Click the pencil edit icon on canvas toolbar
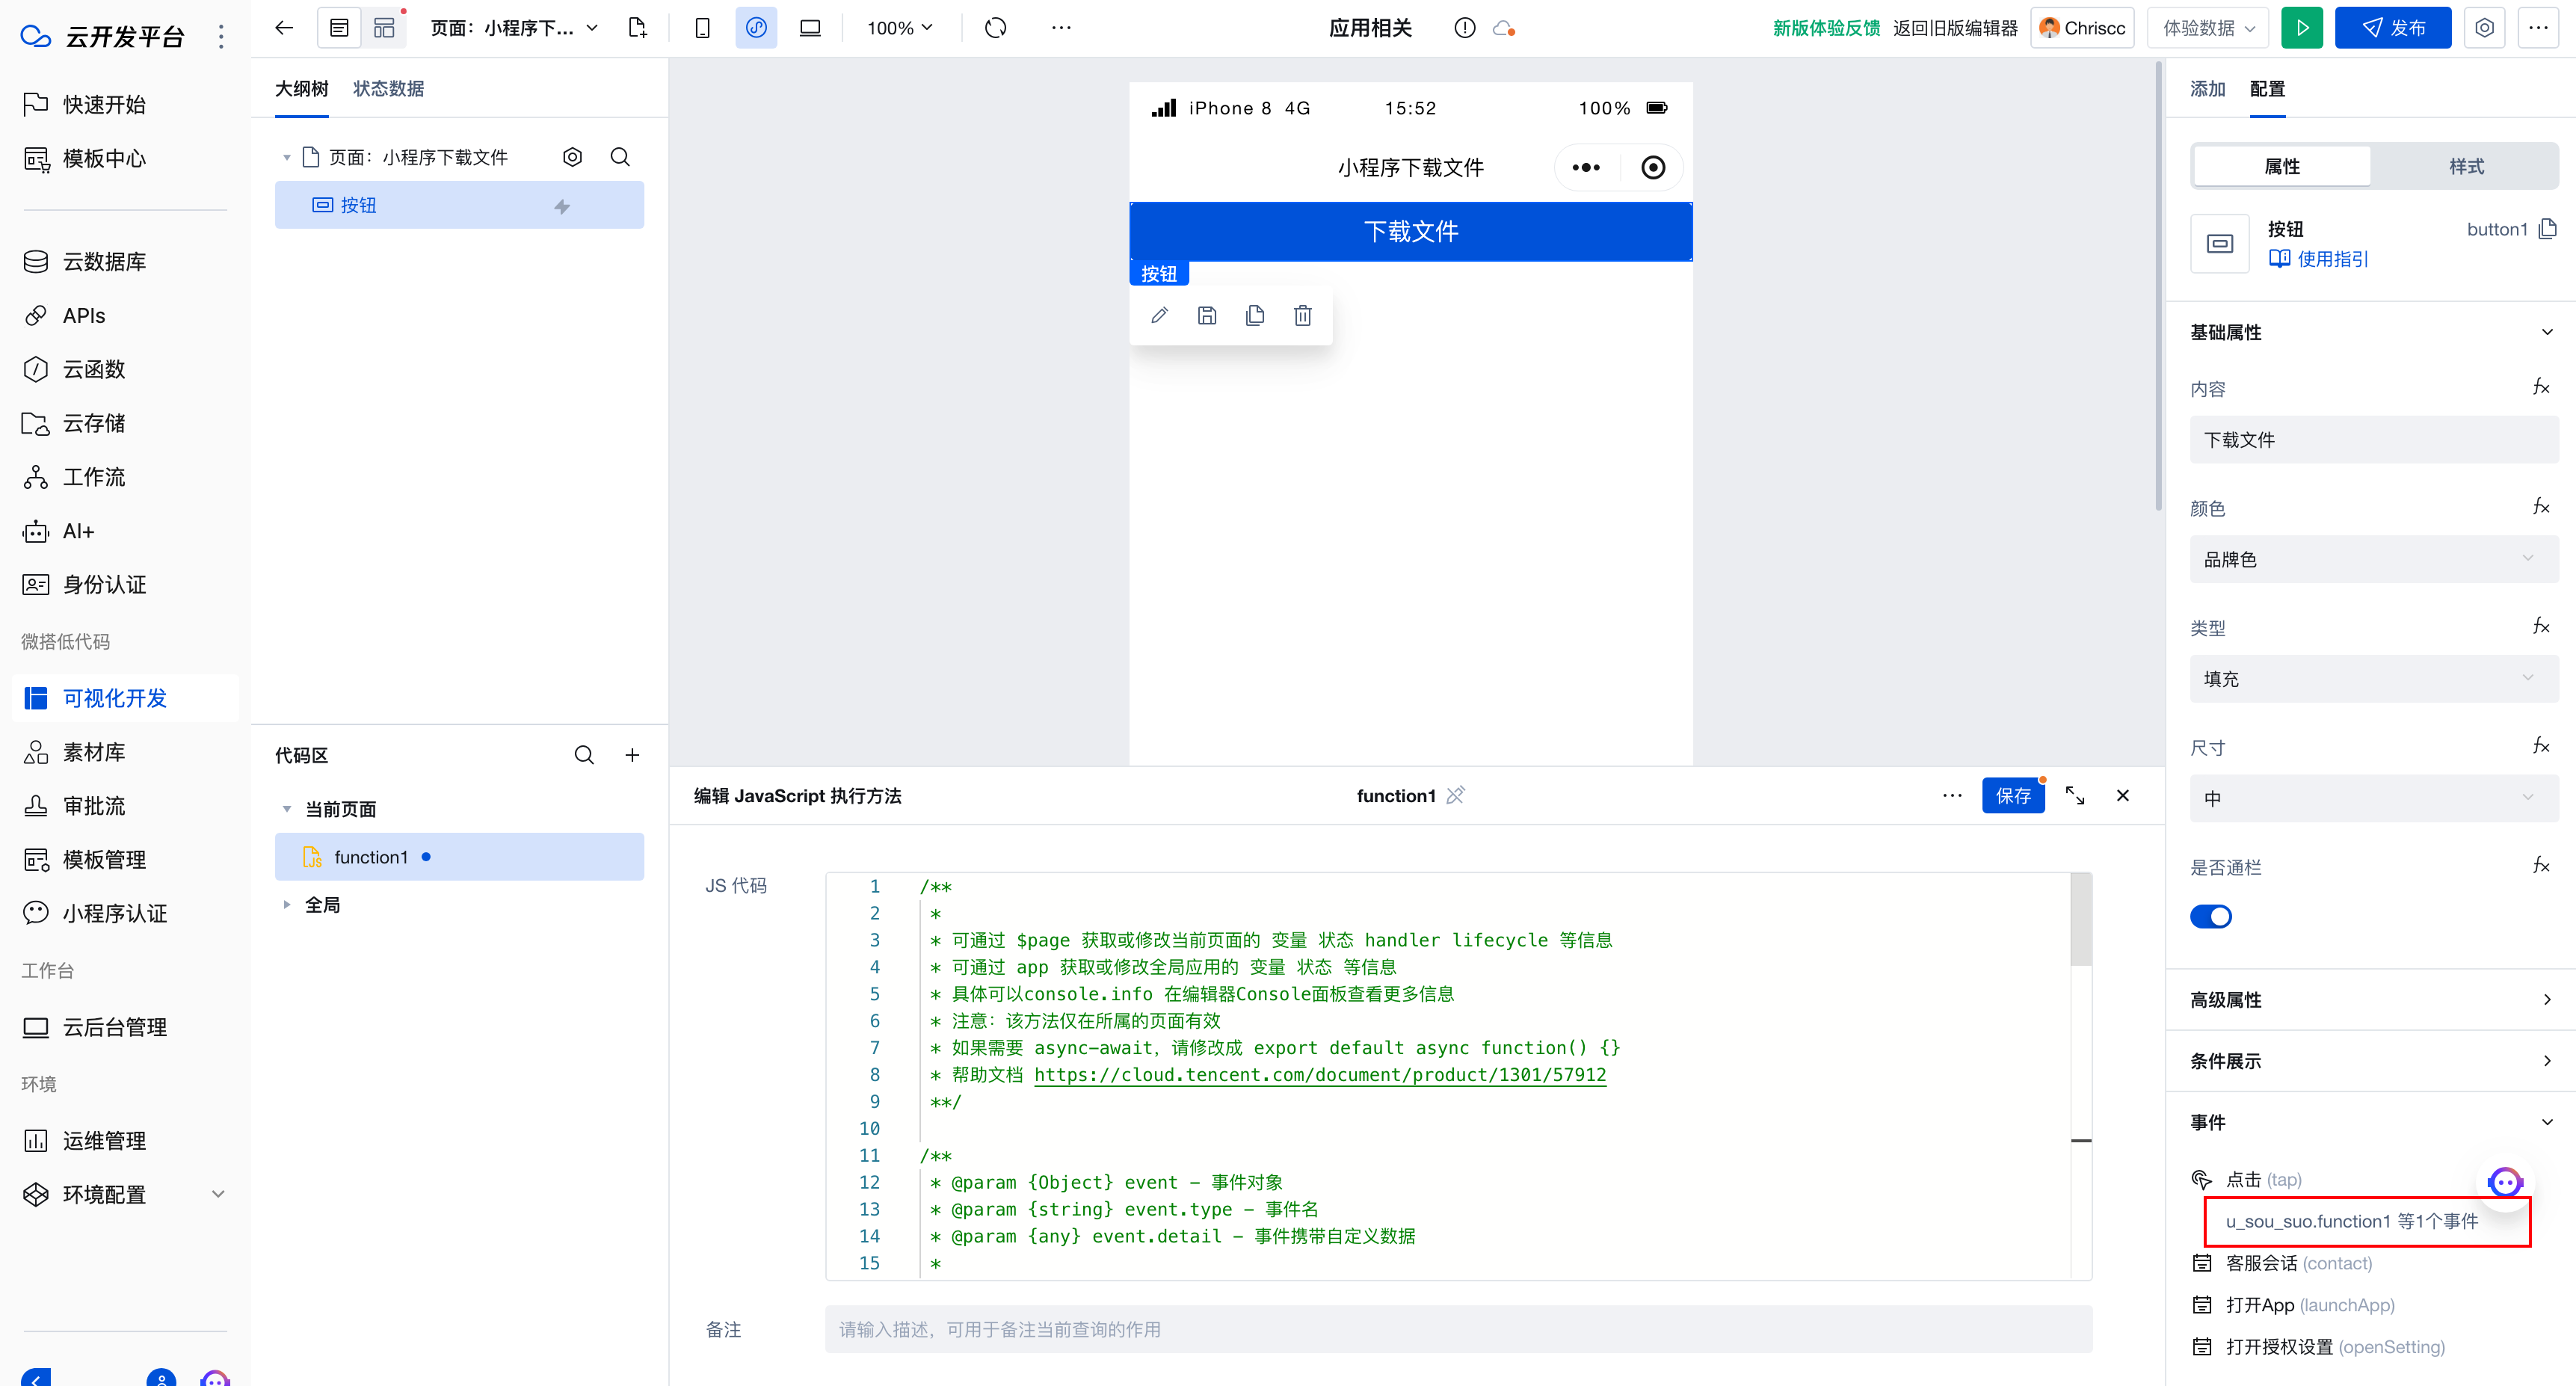Image resolution: width=2576 pixels, height=1386 pixels. 1159,316
